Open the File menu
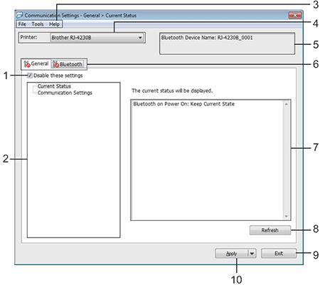 pyautogui.click(x=22, y=24)
